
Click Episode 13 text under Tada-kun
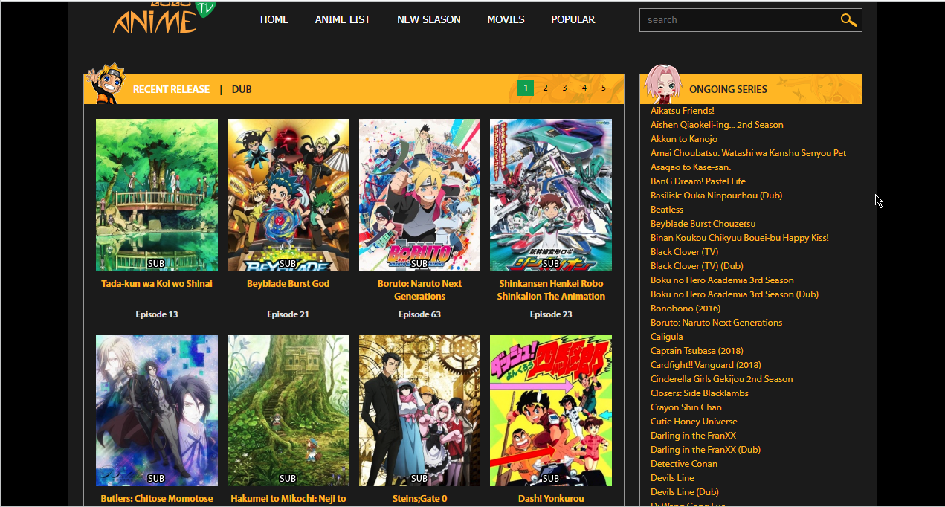[157, 314]
